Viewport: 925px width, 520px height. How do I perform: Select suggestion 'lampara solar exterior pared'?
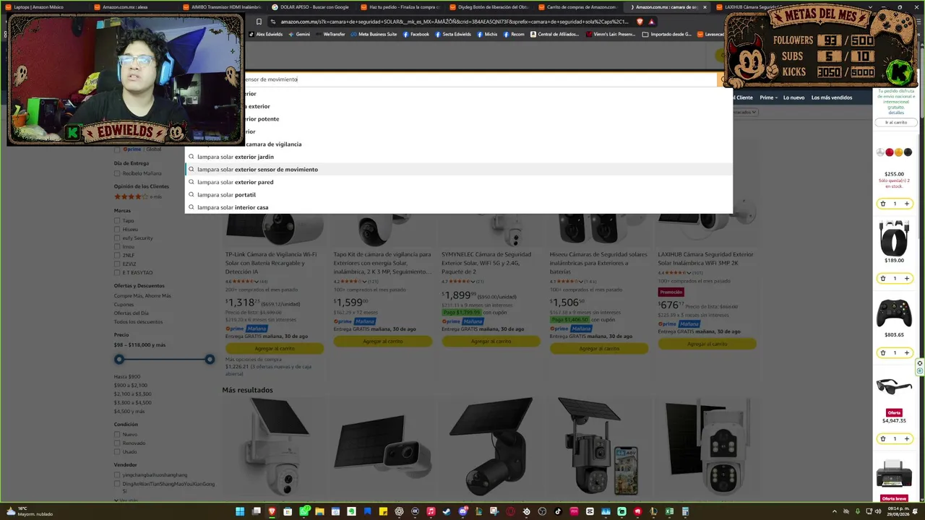pyautogui.click(x=459, y=182)
